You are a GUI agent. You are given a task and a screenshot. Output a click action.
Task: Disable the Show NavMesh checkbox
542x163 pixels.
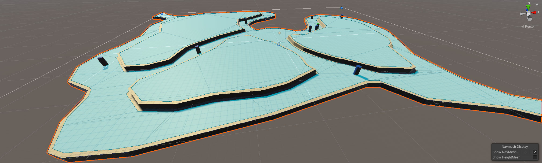(x=535, y=152)
